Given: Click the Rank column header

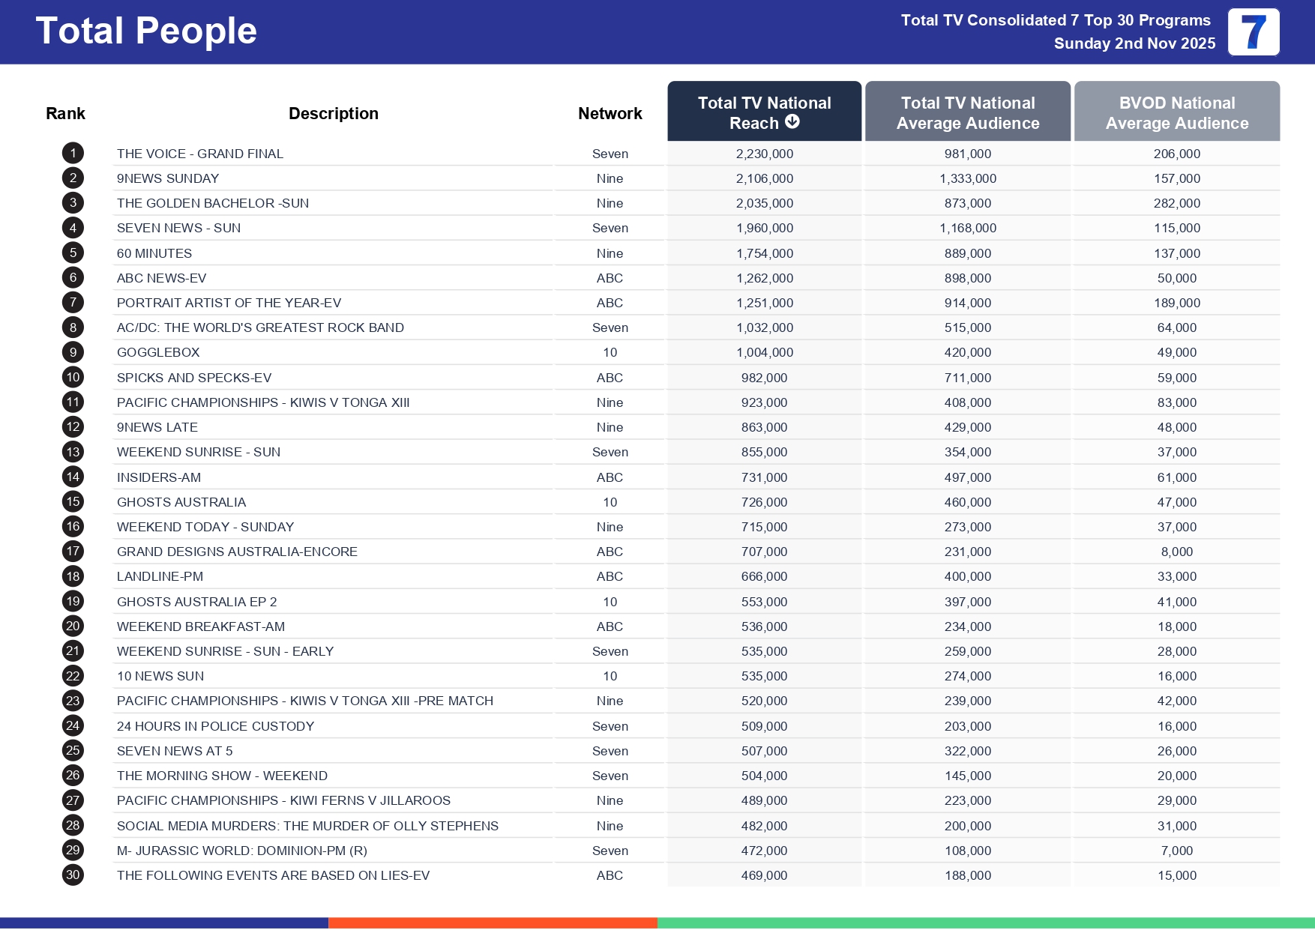Looking at the screenshot, I should (x=65, y=114).
